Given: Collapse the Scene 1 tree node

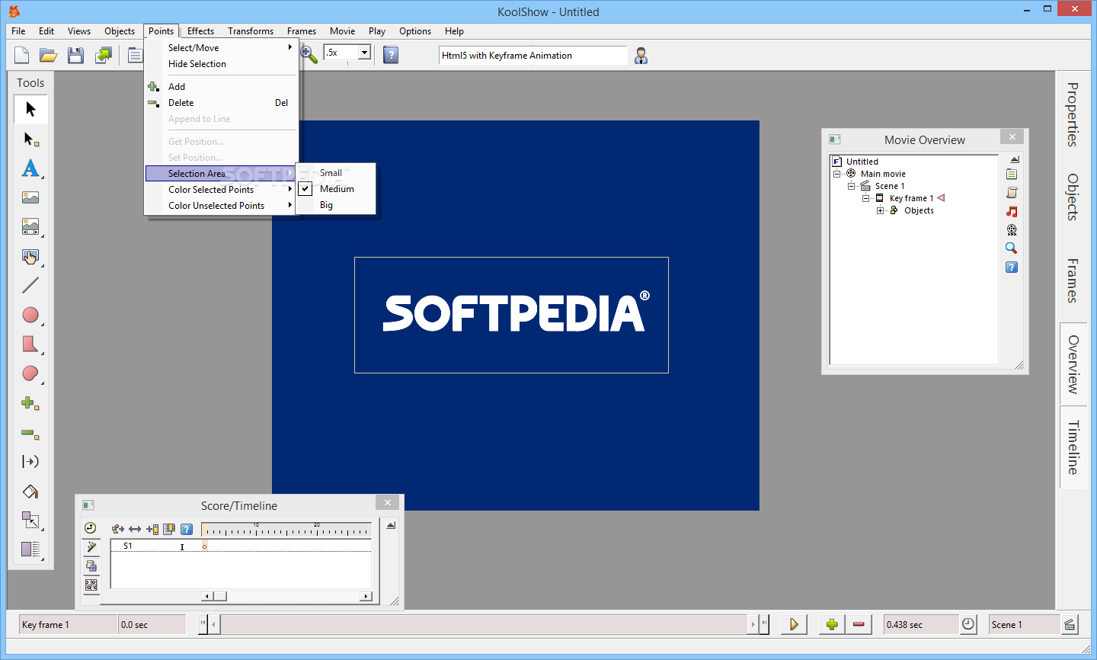Looking at the screenshot, I should (852, 186).
